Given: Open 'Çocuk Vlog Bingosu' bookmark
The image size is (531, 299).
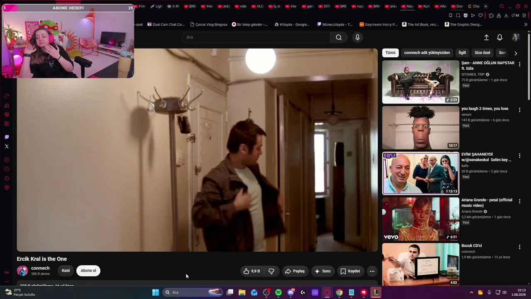Looking at the screenshot, I should 208,25.
